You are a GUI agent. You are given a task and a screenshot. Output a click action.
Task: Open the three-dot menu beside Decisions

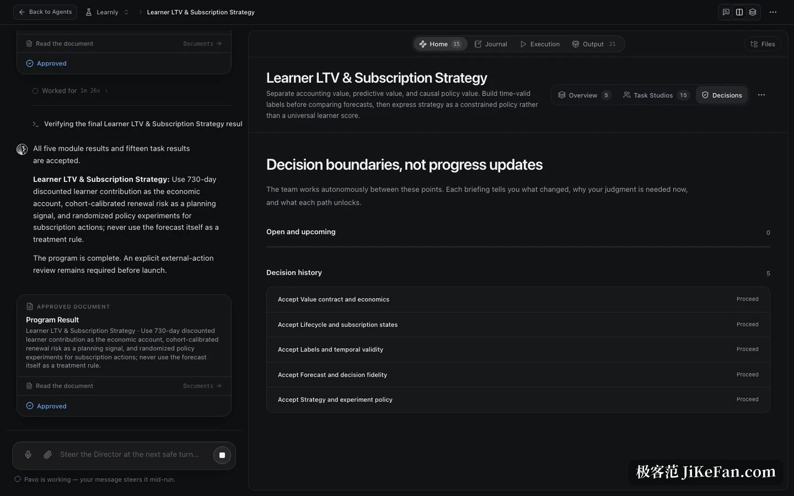[761, 95]
